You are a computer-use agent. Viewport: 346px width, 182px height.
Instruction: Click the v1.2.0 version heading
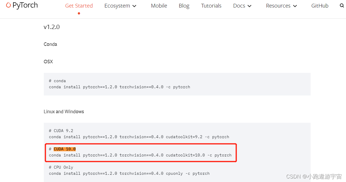52,27
